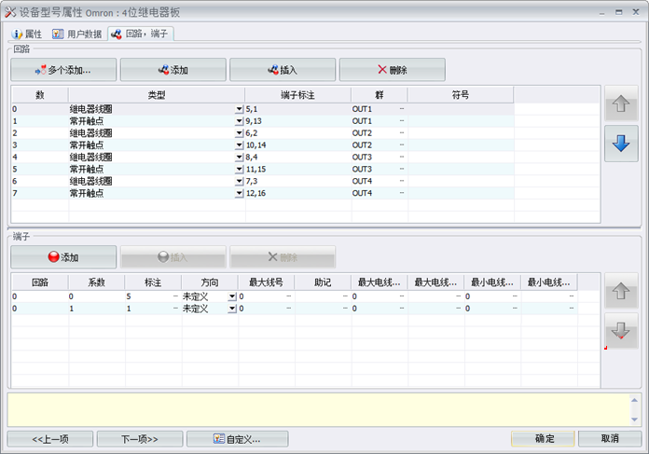Screen dimensions: 649x454
Task: Click the down arrow beside the terminal table
Action: coord(621,331)
